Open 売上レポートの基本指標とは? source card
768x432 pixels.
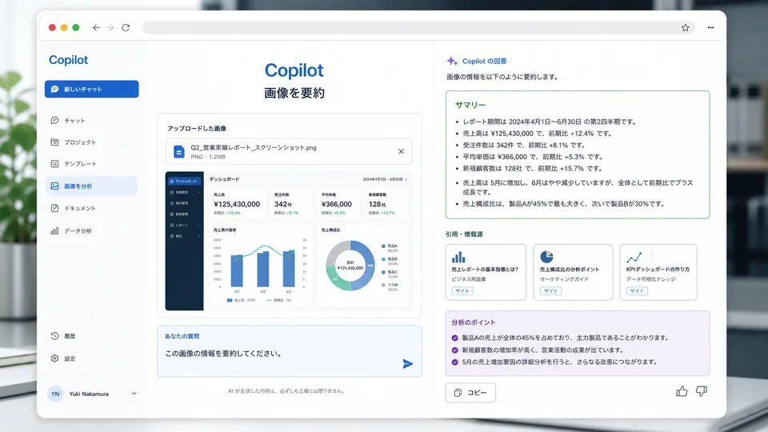coord(486,272)
